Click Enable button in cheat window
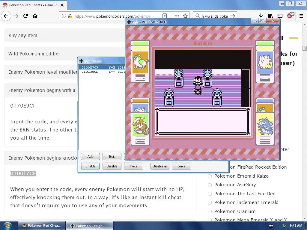Image resolution: width=307 pixels, height=230 pixels. coord(91,166)
